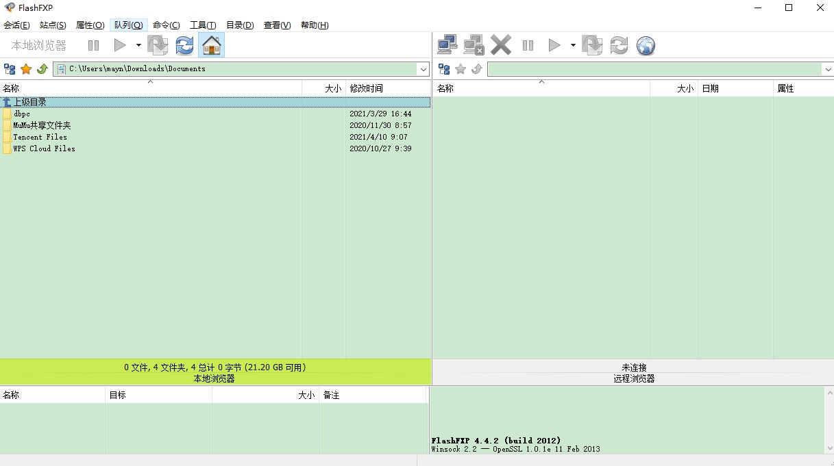Click the empty remote path field

[x=654, y=69]
